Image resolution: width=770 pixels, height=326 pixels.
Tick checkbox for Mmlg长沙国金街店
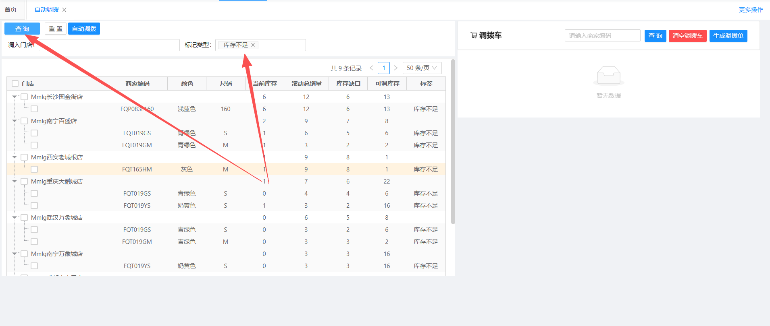24,97
